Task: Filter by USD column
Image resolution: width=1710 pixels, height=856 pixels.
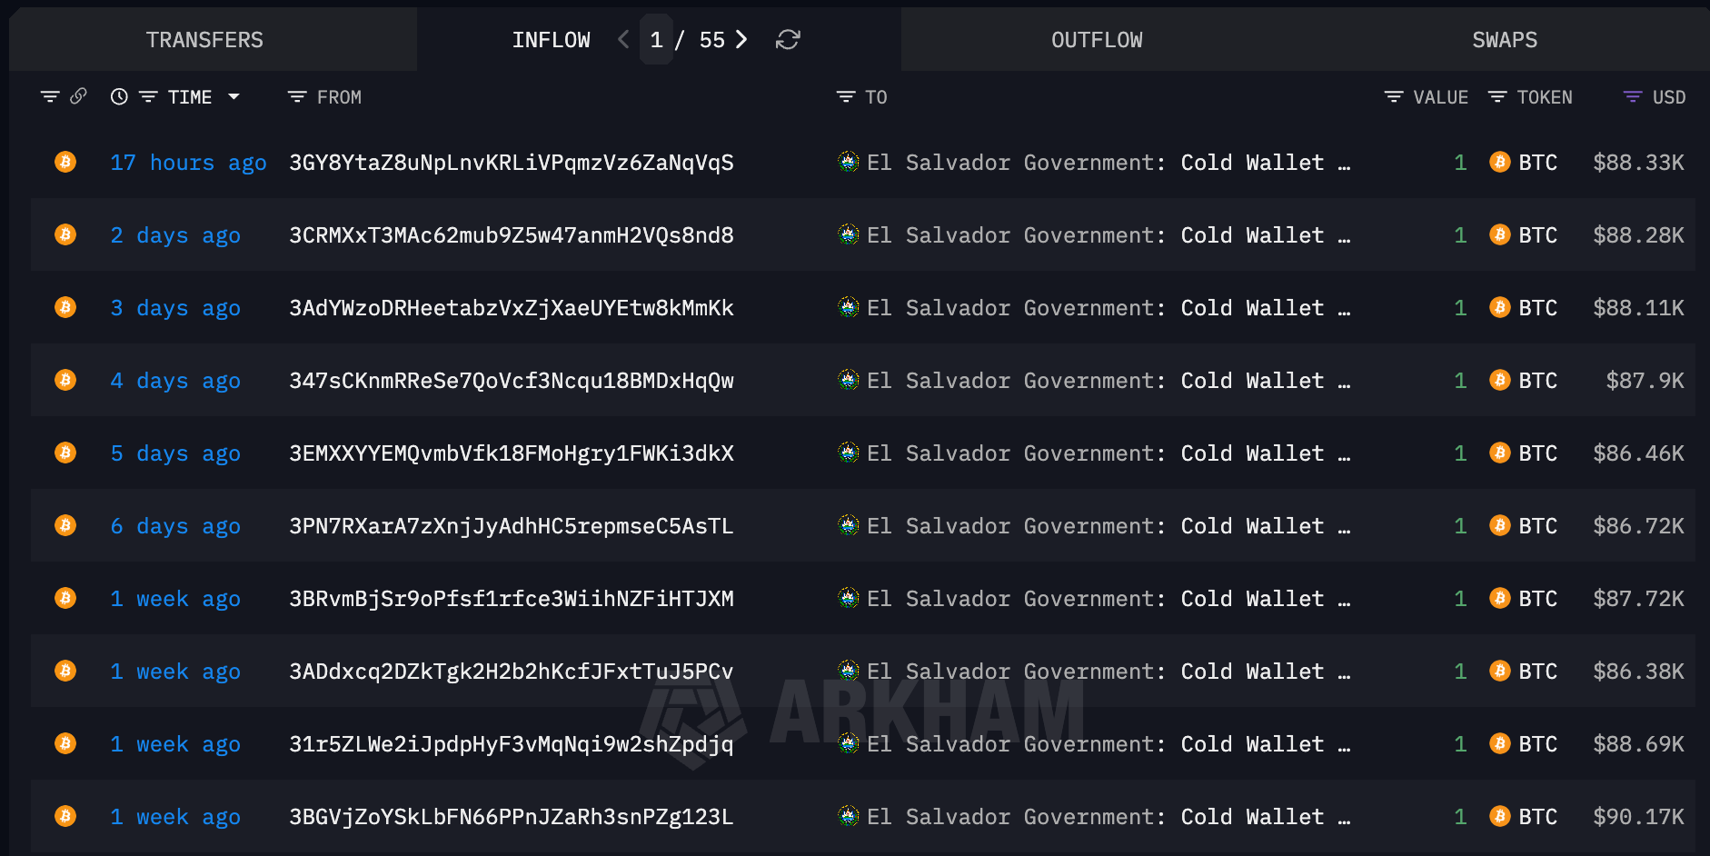Action: [x=1633, y=96]
